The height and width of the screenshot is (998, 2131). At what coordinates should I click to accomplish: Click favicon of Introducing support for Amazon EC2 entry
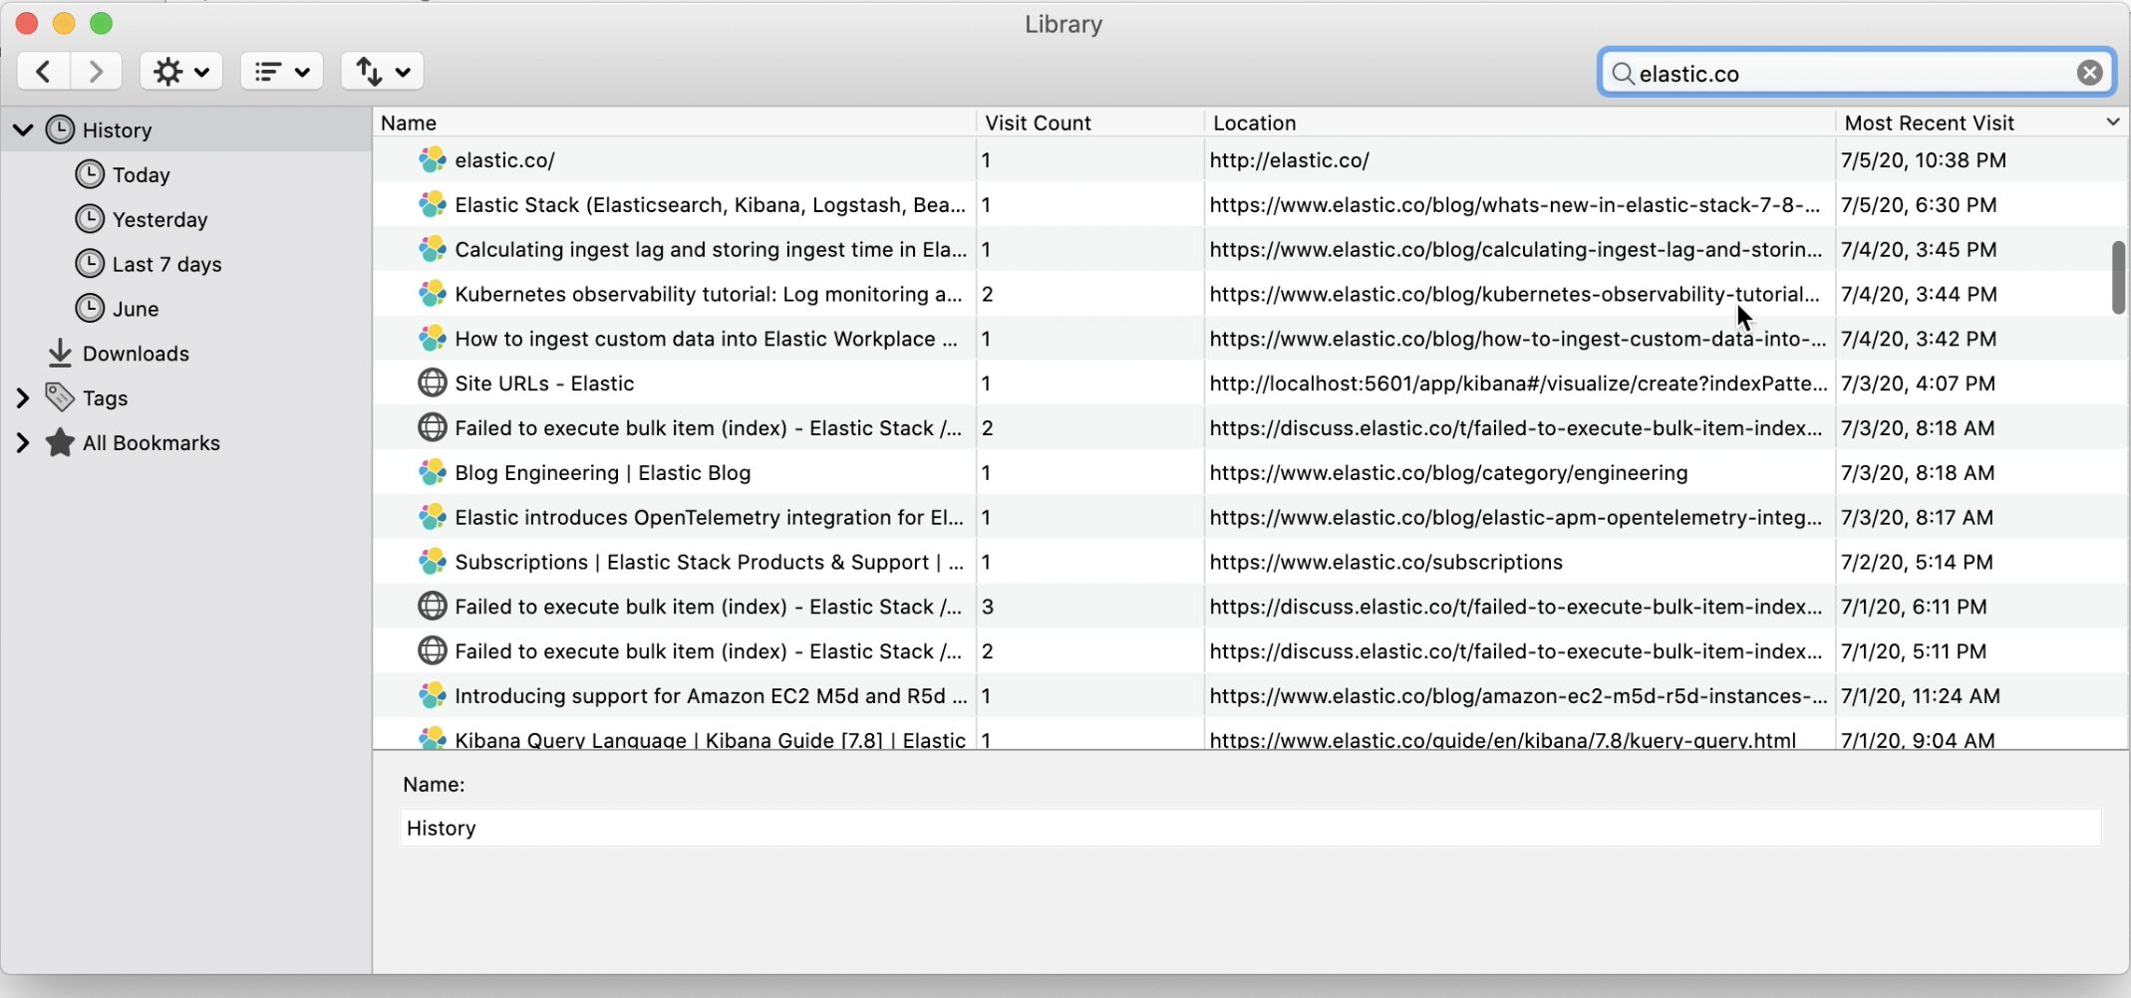432,695
